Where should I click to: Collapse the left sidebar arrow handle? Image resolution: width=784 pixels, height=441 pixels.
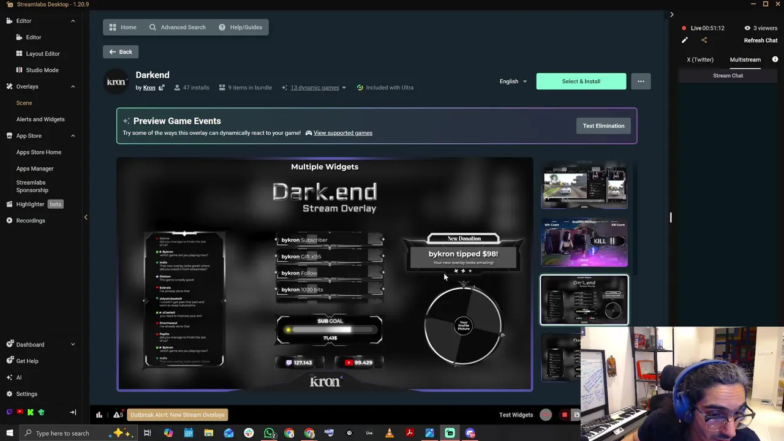[86, 217]
